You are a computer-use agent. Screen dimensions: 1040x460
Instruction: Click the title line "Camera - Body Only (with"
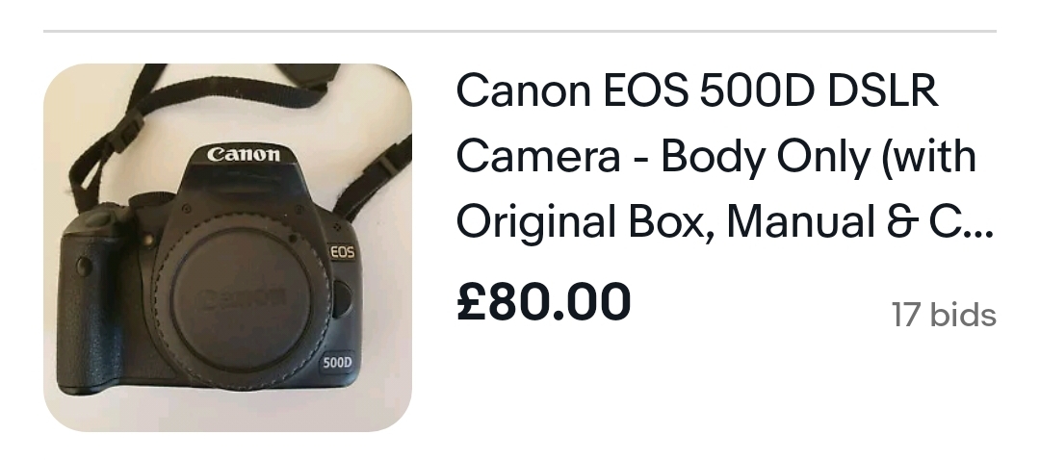[x=716, y=157]
